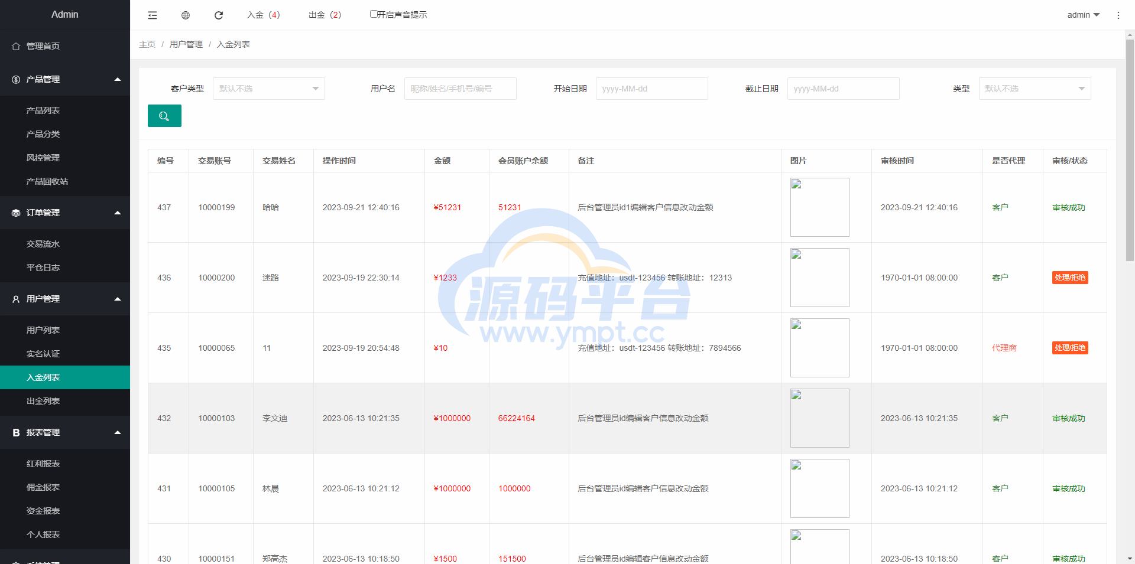
Task: Collapse the 用户管理 menu arrow
Action: [x=118, y=299]
